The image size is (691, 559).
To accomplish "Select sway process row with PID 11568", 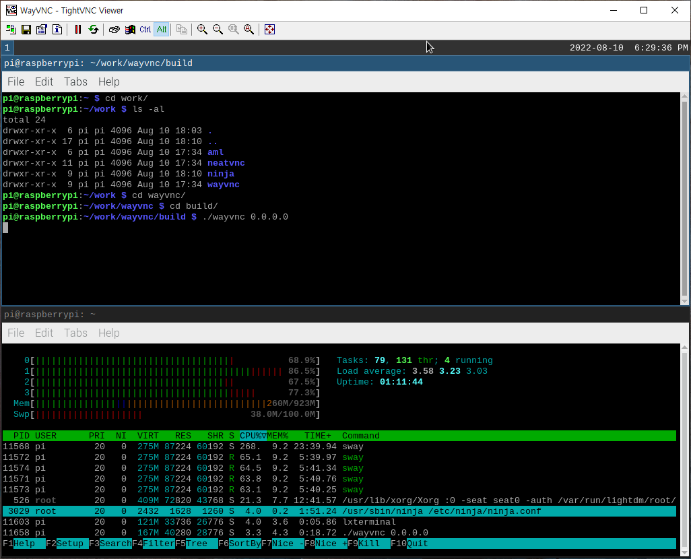I will point(339,447).
